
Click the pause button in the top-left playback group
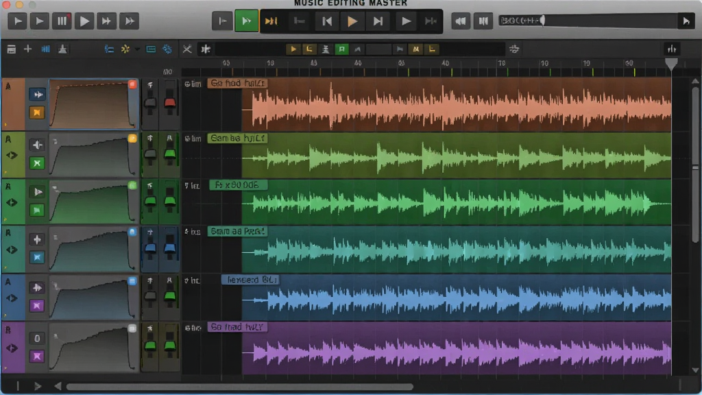pyautogui.click(x=62, y=21)
